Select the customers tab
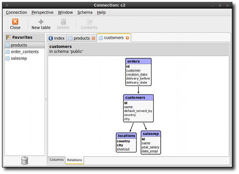The width and height of the screenshot is (239, 174). click(x=114, y=38)
